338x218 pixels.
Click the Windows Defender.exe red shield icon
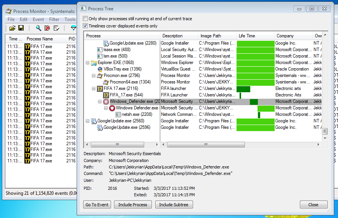112,108
